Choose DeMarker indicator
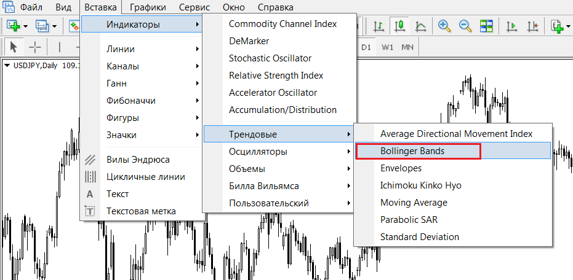573x280 pixels. [279, 41]
